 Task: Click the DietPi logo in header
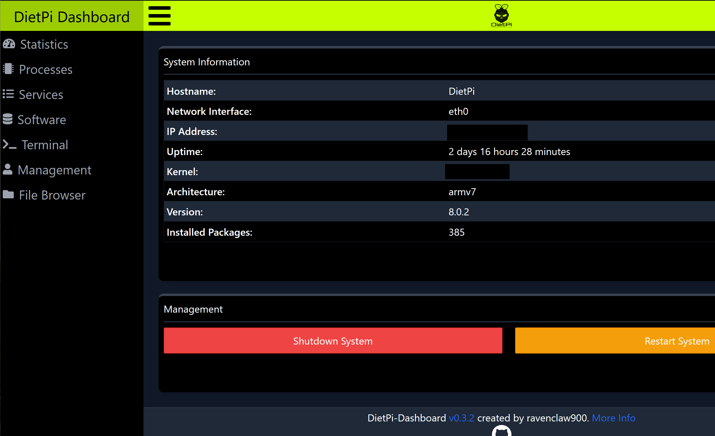501,16
